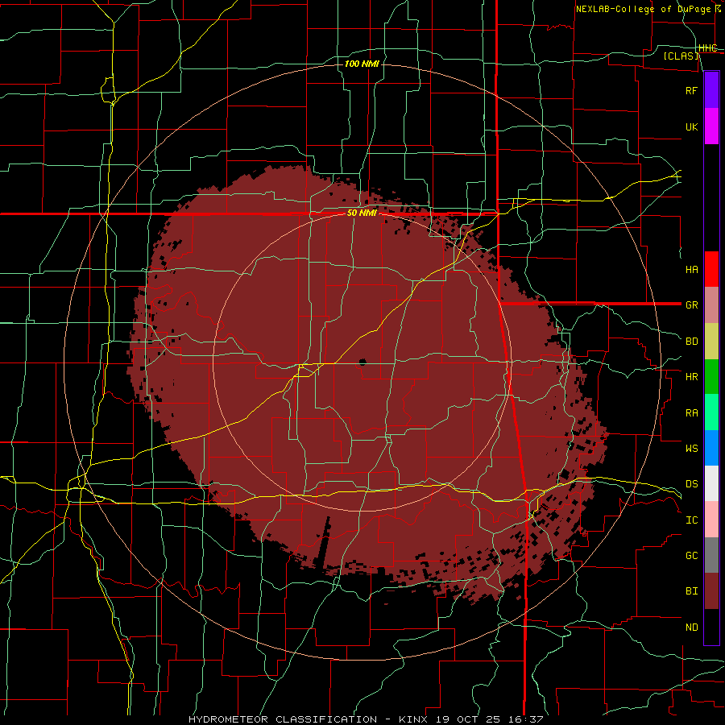
Task: Click the GC legend label
Action: pos(691,555)
